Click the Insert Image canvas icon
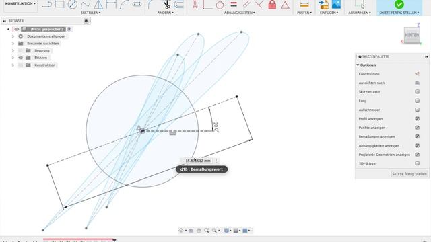Image resolution: width=431 pixels, height=242 pixels. (x=336, y=5)
